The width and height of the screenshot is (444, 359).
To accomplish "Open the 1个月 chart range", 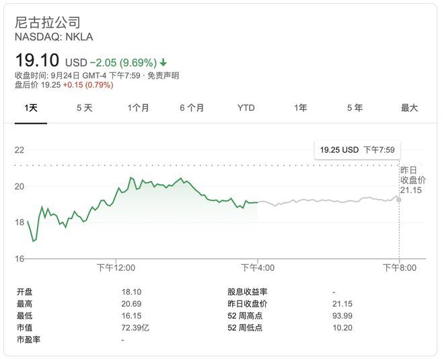I will click(138, 108).
